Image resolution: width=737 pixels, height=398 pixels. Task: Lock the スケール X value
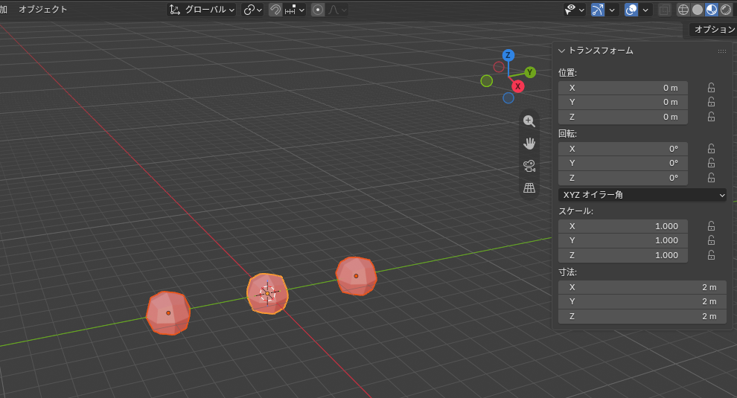(x=711, y=226)
